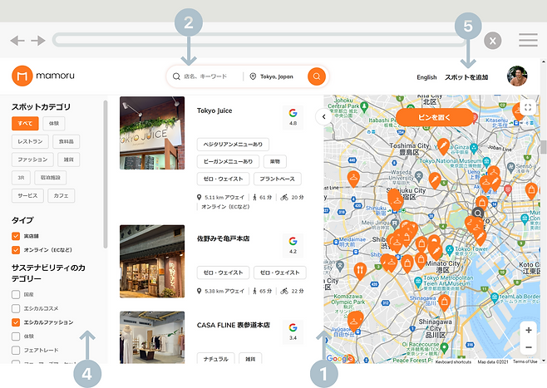Click the filter sidebar scrollbar
The height and width of the screenshot is (388, 547).
pos(106,174)
